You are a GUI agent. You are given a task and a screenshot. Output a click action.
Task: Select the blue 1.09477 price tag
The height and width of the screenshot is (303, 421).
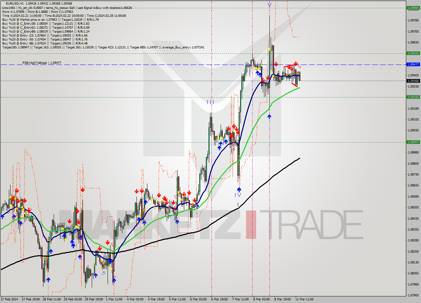coord(413,65)
